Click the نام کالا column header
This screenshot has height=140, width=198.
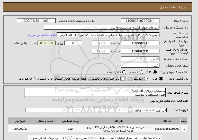pos(119,121)
